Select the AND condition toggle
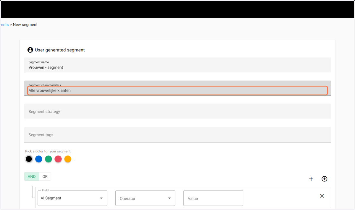Image resolution: width=355 pixels, height=210 pixels. pyautogui.click(x=32, y=177)
